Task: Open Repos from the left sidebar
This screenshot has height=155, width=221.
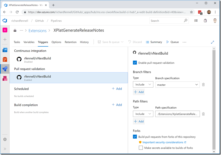Action: (x=5, y=59)
